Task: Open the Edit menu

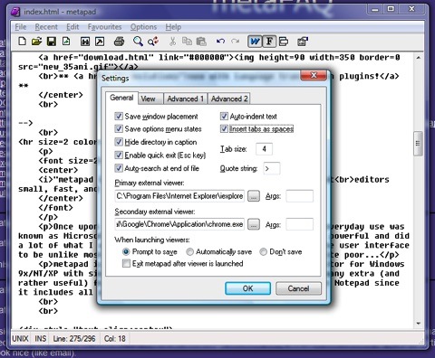Action: 72,27
